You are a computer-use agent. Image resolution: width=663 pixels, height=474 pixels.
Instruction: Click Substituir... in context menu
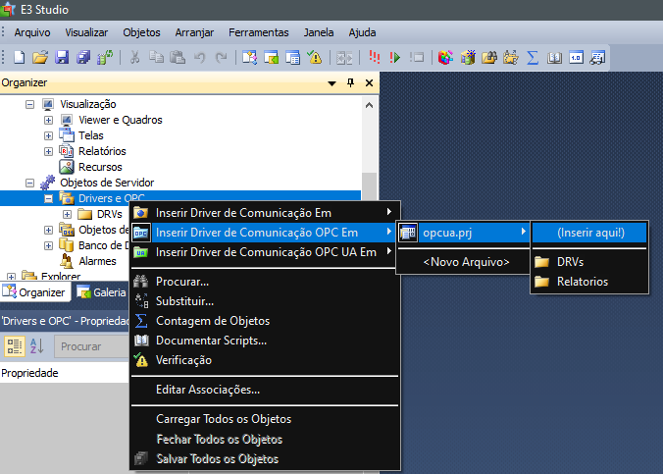(x=265, y=301)
